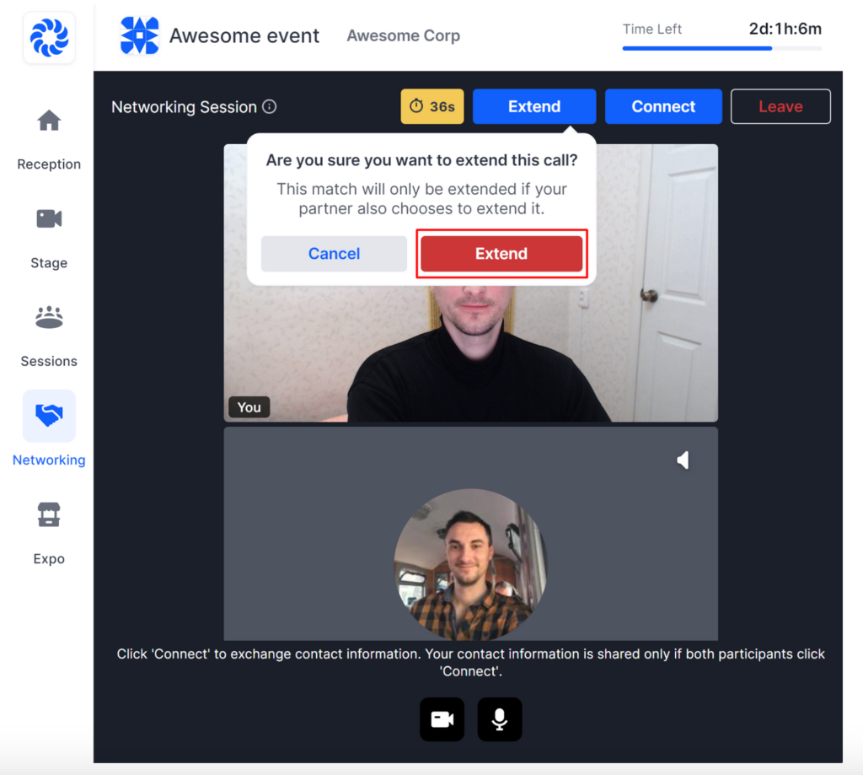Toggle the microphone mute button
The width and height of the screenshot is (863, 775).
500,718
